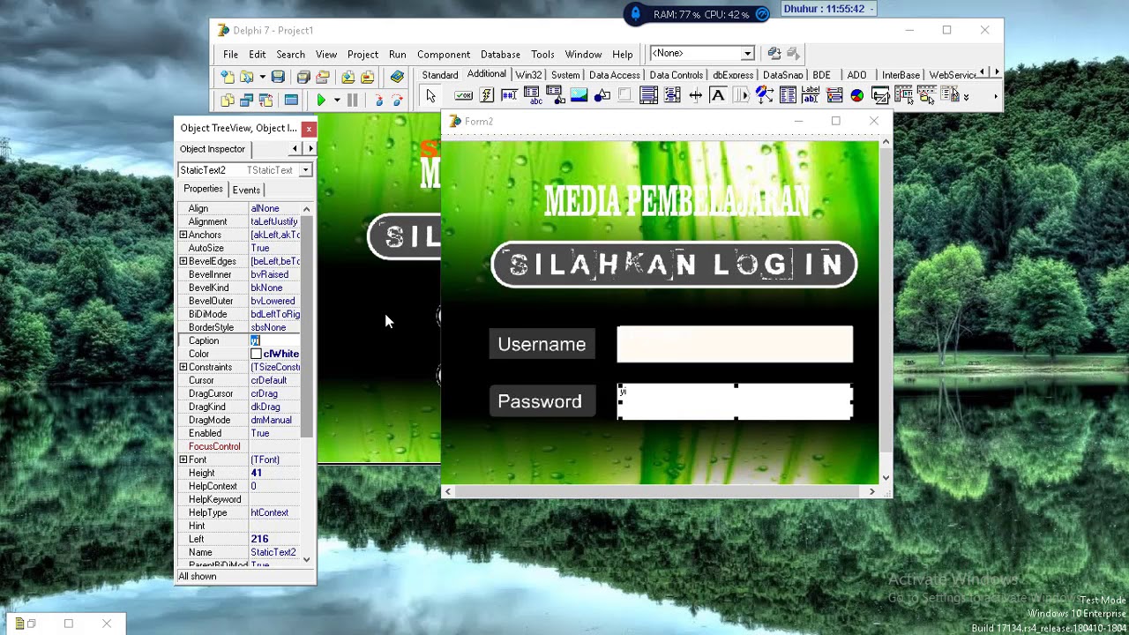Expand the Font property
The height and width of the screenshot is (635, 1129).
[x=183, y=459]
